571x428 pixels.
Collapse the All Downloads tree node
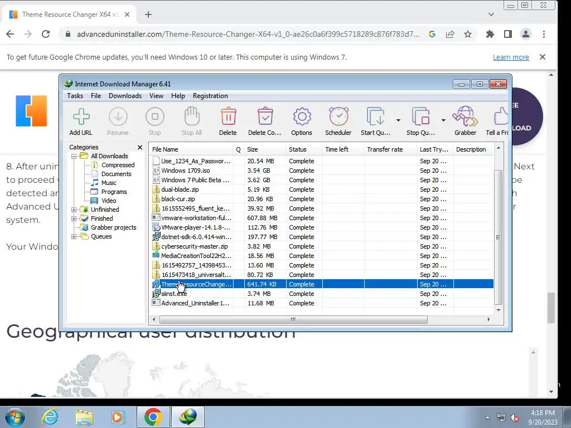click(74, 156)
